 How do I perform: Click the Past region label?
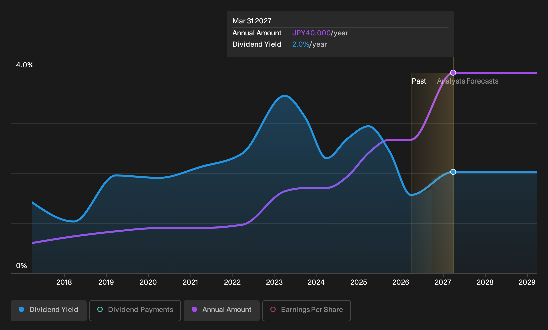click(x=419, y=81)
